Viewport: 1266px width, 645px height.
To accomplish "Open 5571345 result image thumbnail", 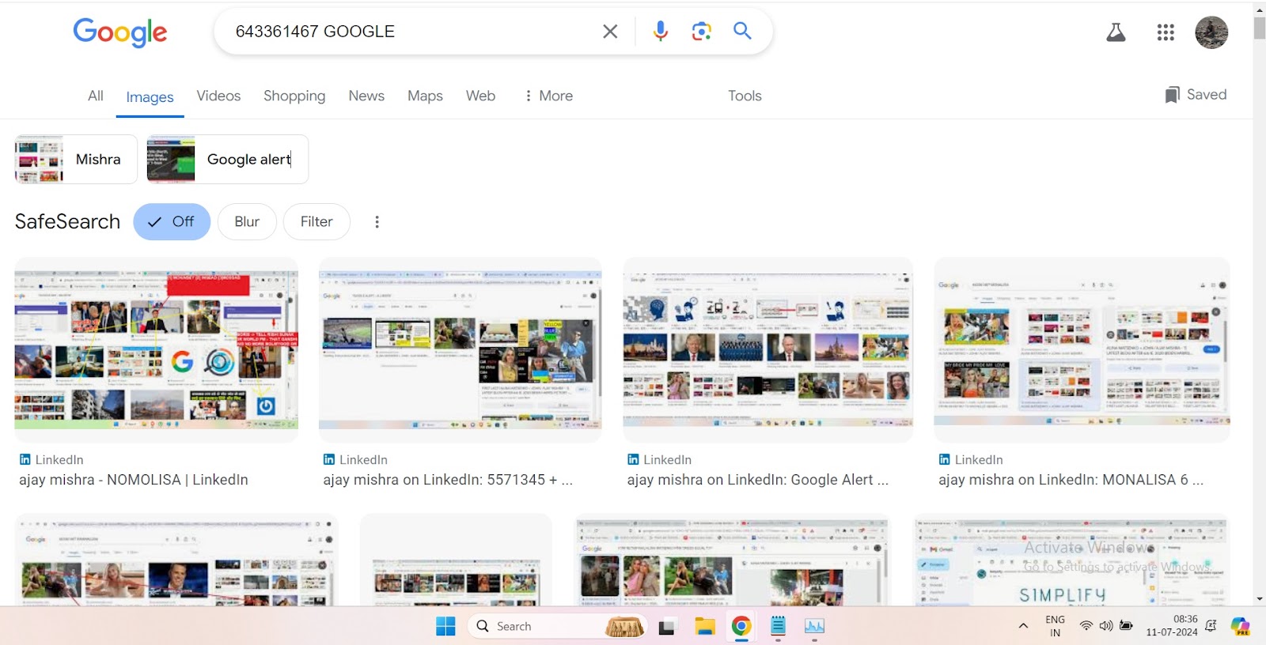I will coord(461,350).
